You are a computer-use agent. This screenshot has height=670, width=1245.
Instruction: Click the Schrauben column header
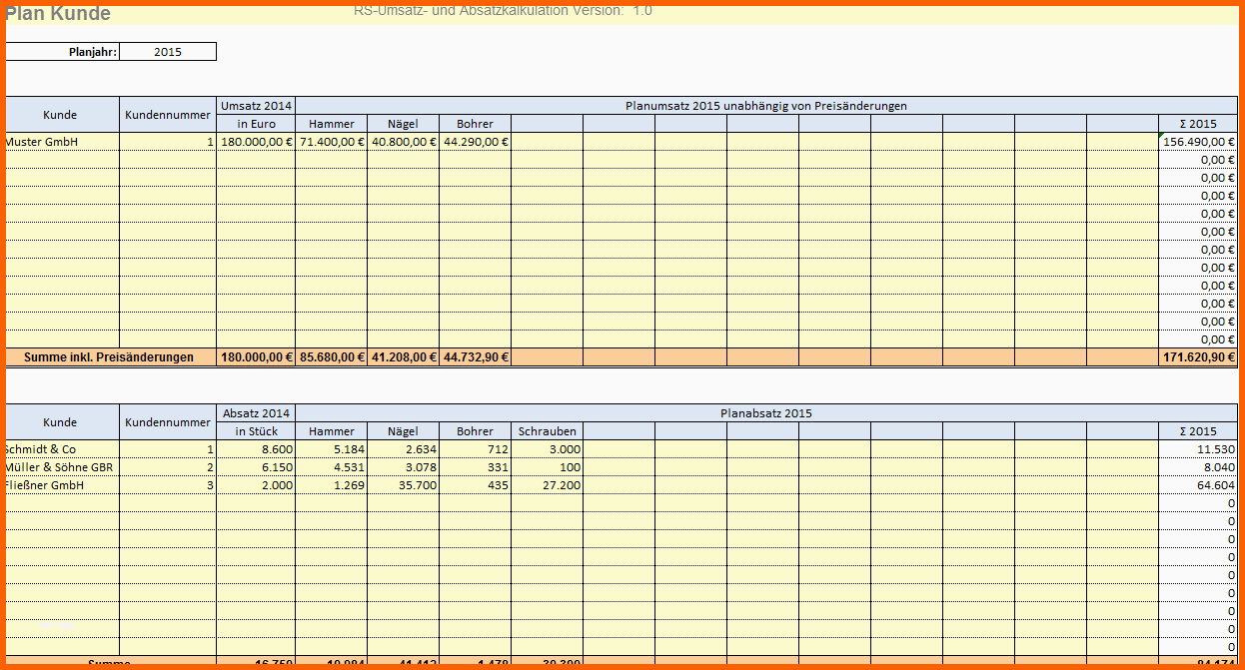tap(548, 431)
